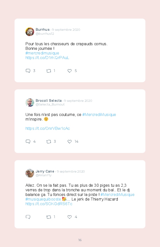This screenshot has width=160, height=247.
Task: Open link https://t.co/OnrVBw1cAc
Action: pyautogui.click(x=48, y=128)
